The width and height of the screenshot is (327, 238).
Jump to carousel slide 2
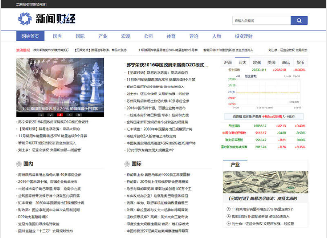coord(50,115)
